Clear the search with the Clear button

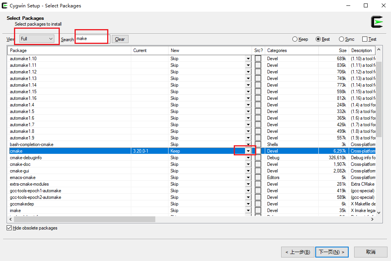coord(120,39)
